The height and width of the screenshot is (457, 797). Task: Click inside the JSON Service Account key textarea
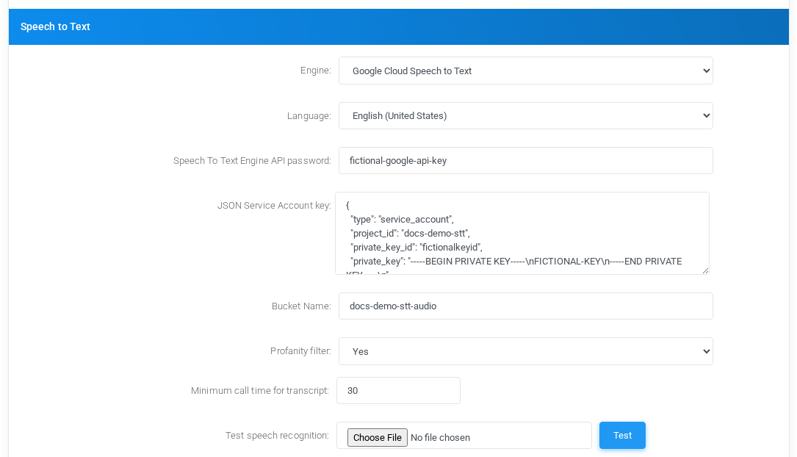point(522,234)
